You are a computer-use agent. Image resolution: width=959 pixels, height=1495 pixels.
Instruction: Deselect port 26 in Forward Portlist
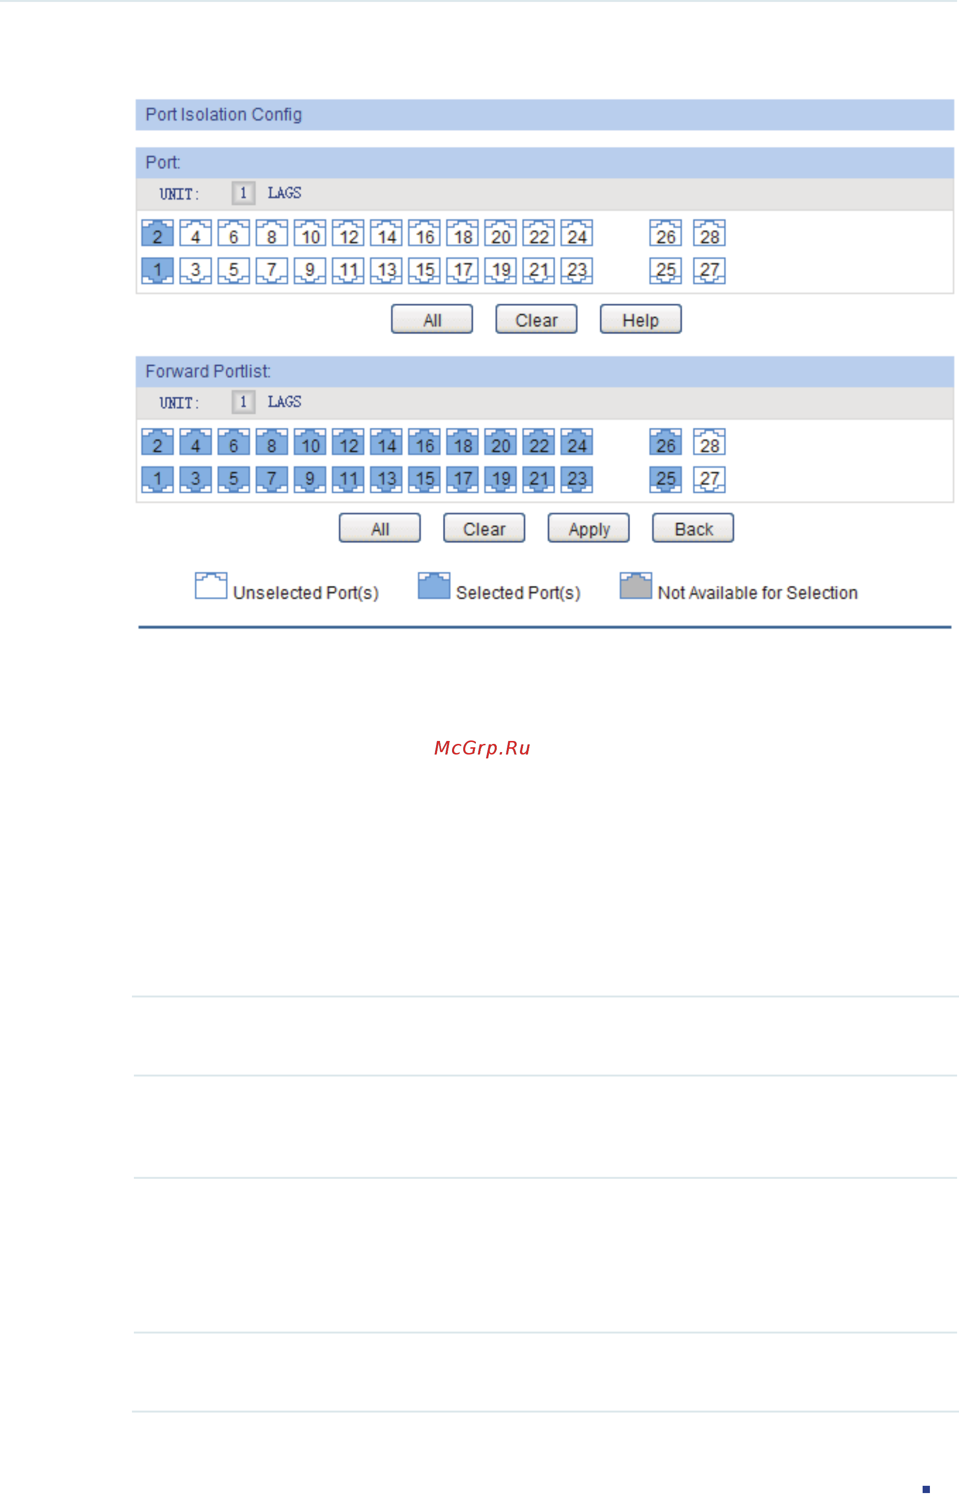click(x=666, y=442)
